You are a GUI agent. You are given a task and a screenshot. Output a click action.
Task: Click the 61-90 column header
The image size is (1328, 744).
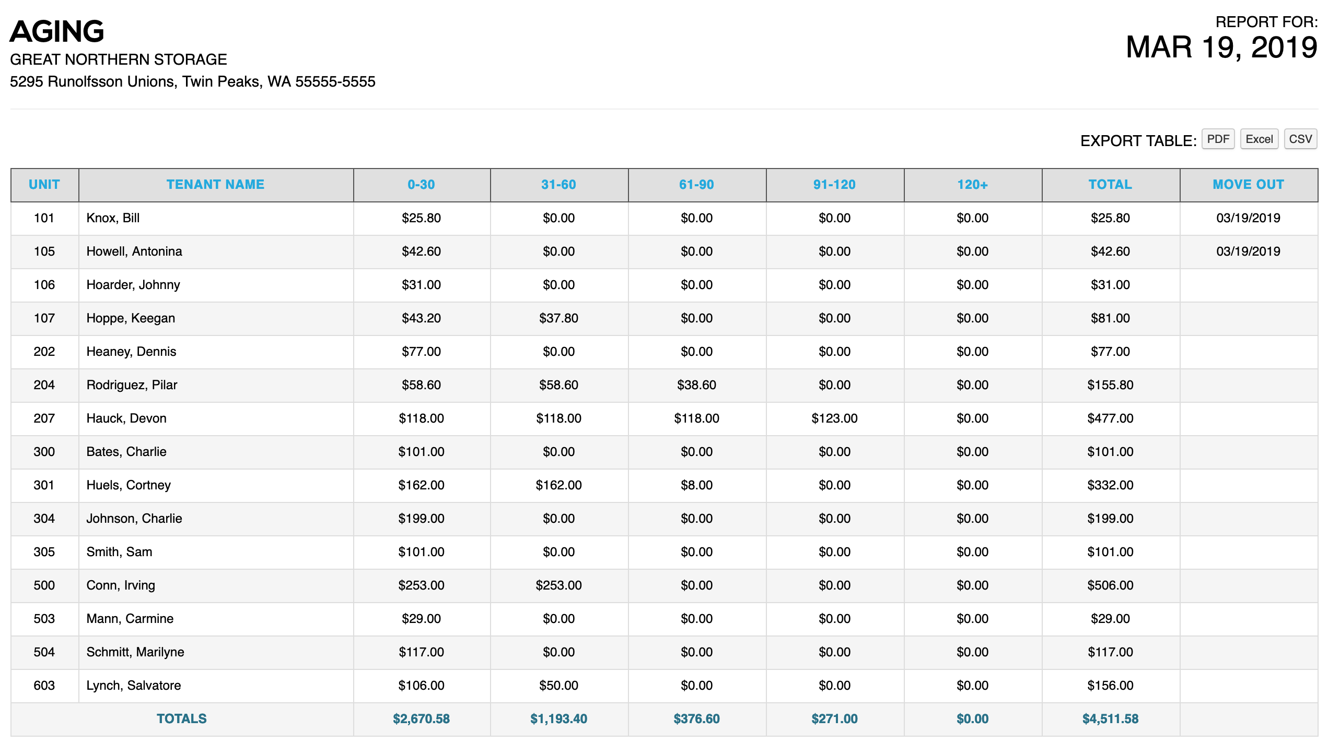point(696,185)
